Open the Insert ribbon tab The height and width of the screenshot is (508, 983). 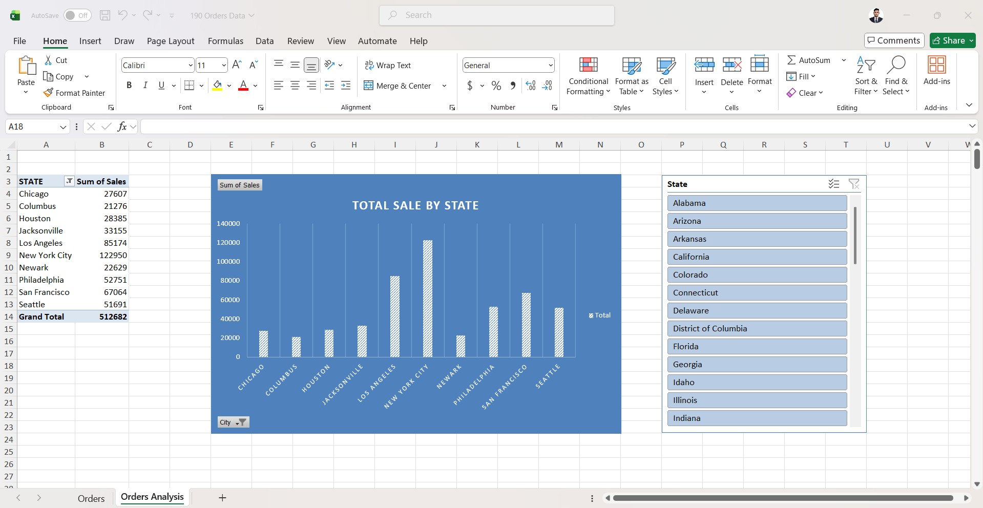tap(90, 41)
